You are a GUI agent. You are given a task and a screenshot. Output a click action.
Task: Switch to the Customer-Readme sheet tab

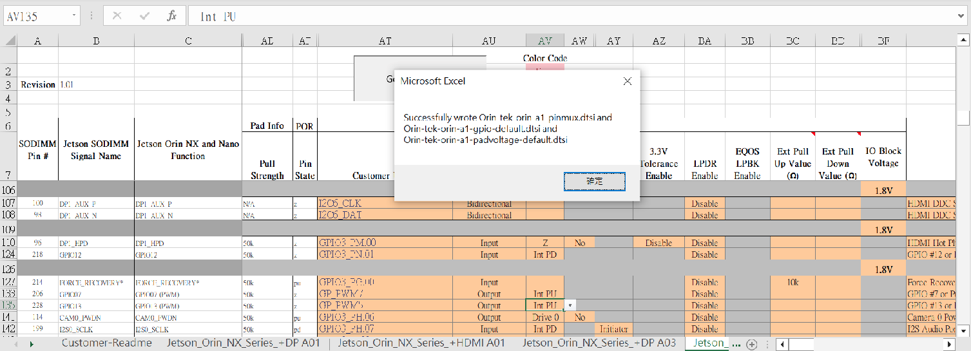107,343
